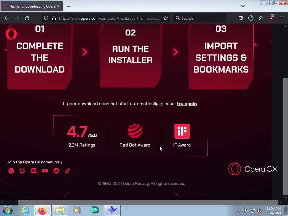Screen dimensions: 288x216
Task: Open Opera GX TikTok page
Action: [67, 171]
